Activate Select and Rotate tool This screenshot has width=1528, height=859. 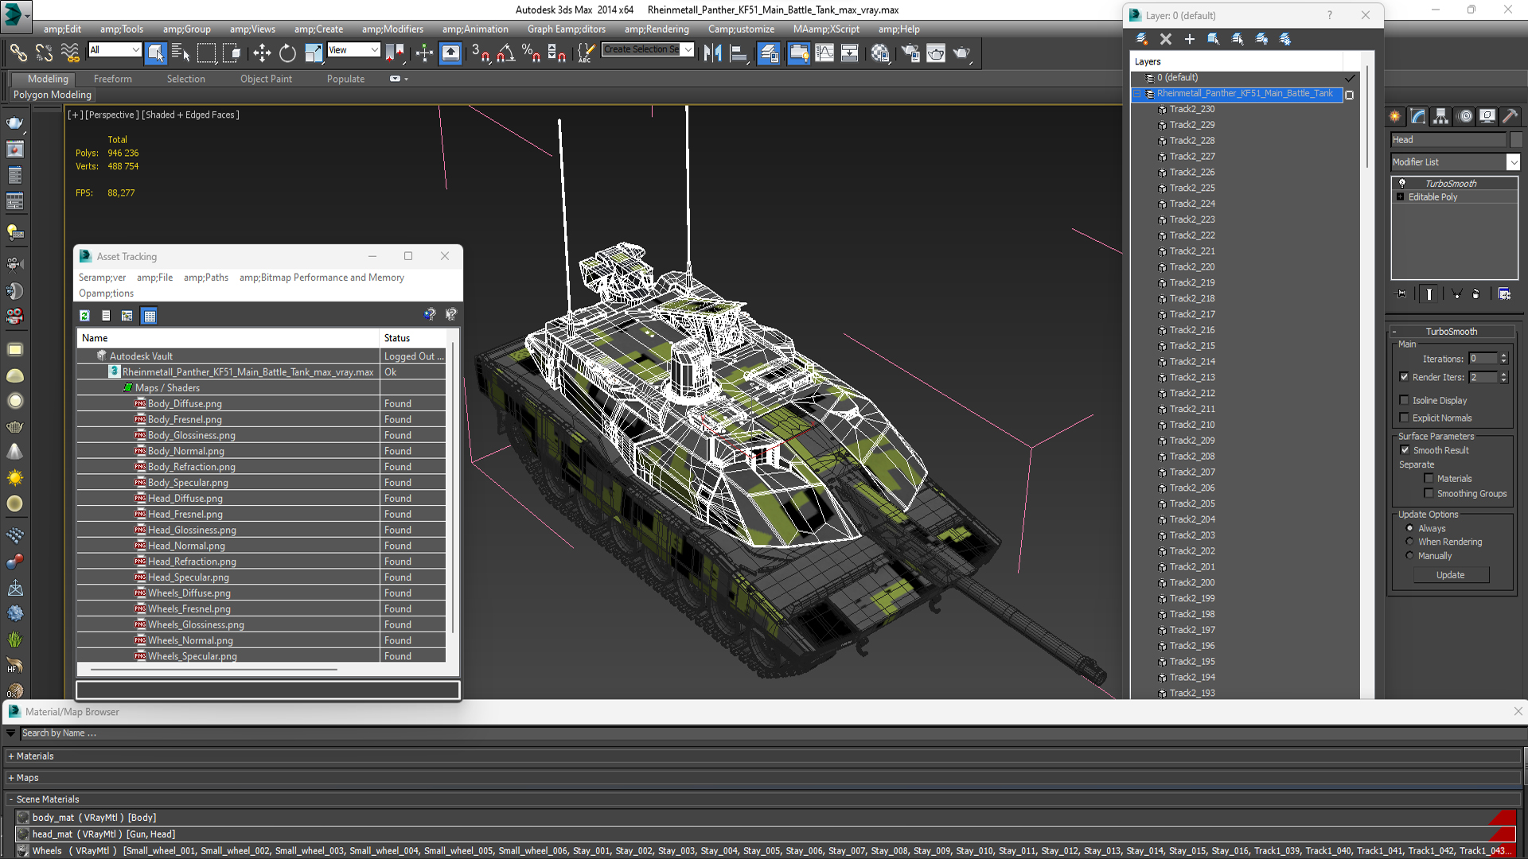[287, 52]
